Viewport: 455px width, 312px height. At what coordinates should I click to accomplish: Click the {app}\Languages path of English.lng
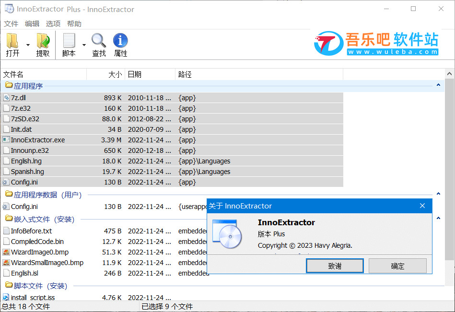(x=204, y=161)
